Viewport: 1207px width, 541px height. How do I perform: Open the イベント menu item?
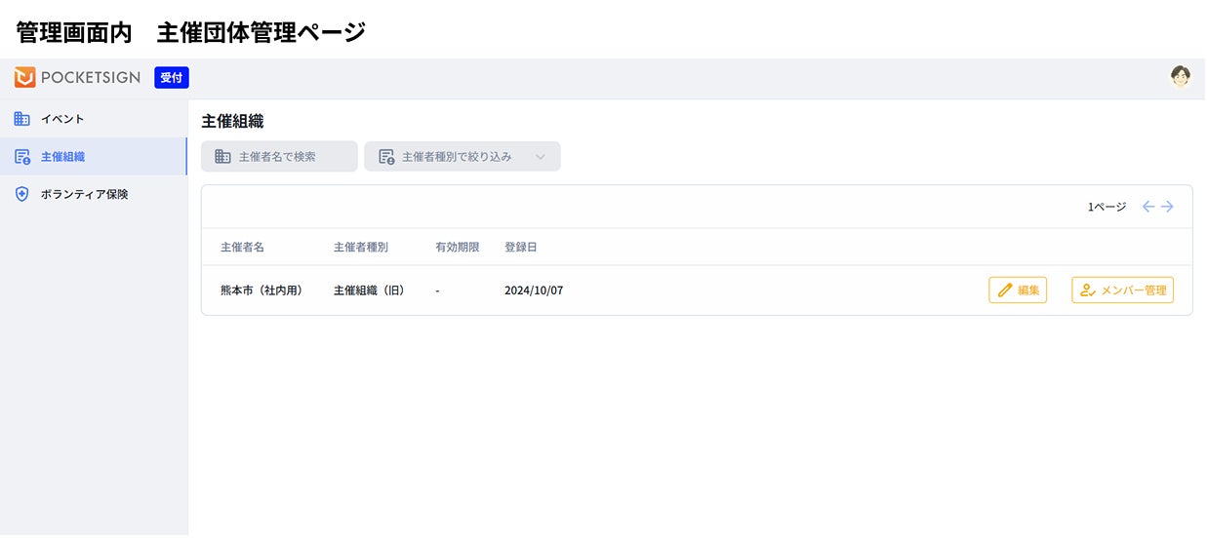(x=94, y=119)
